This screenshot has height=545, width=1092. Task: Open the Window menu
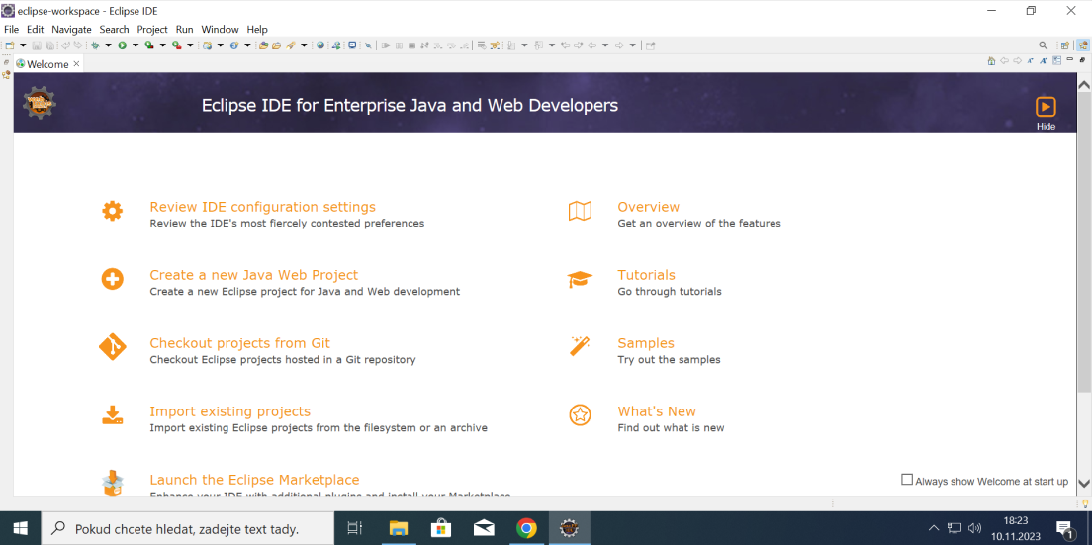(x=220, y=30)
